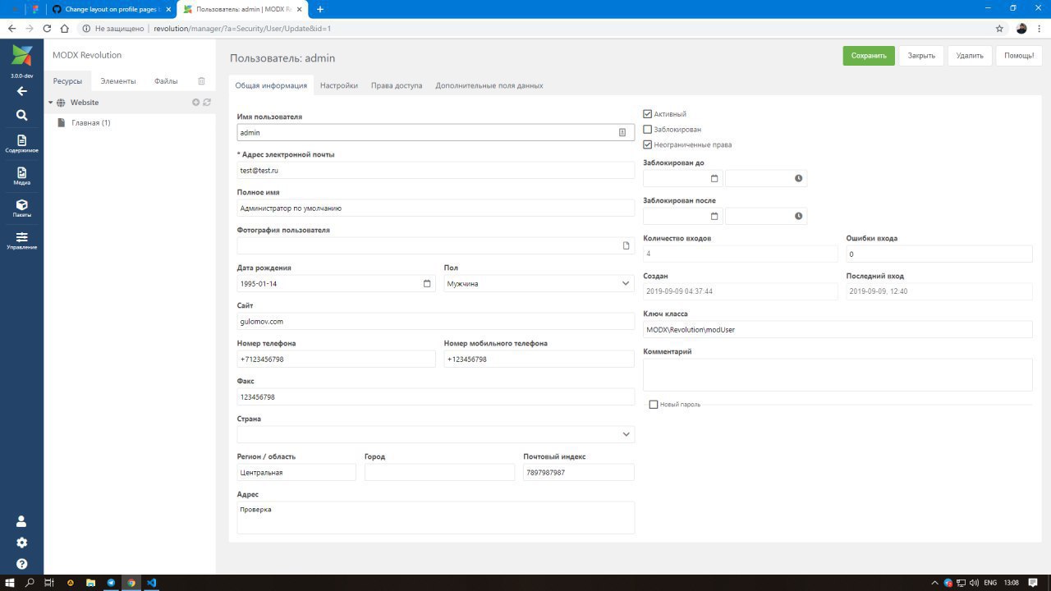
Task: Click the back arrow in MODX sidebar
Action: 22,91
